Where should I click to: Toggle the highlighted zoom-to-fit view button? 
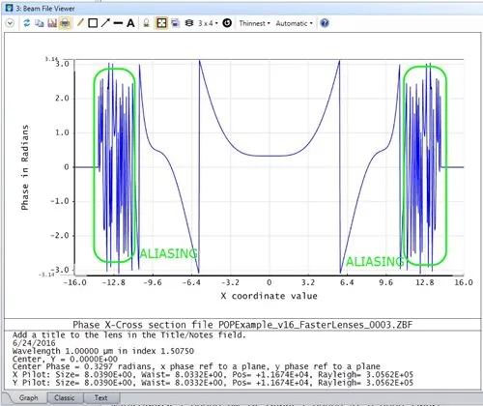[161, 23]
